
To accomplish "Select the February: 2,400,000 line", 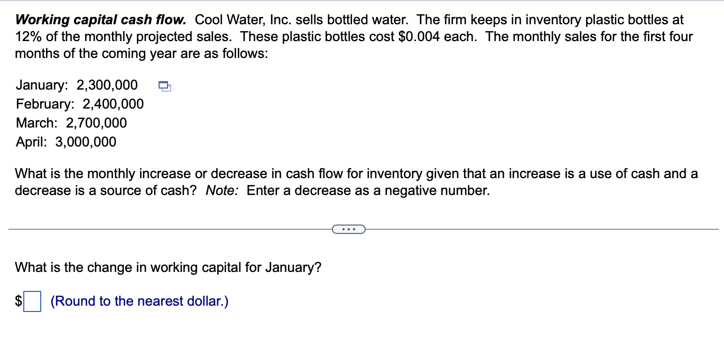I will pos(80,104).
